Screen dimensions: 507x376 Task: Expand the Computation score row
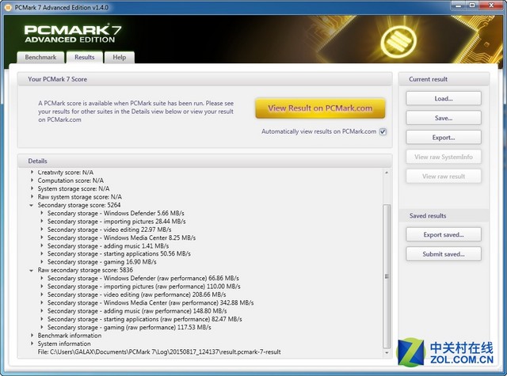(32, 180)
